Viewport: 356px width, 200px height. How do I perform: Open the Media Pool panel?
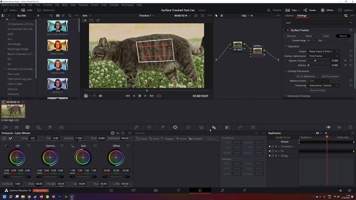coord(46,10)
